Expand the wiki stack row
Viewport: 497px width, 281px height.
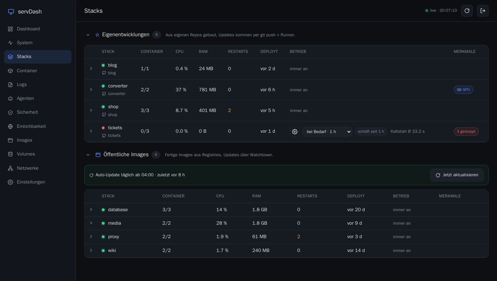(91, 250)
